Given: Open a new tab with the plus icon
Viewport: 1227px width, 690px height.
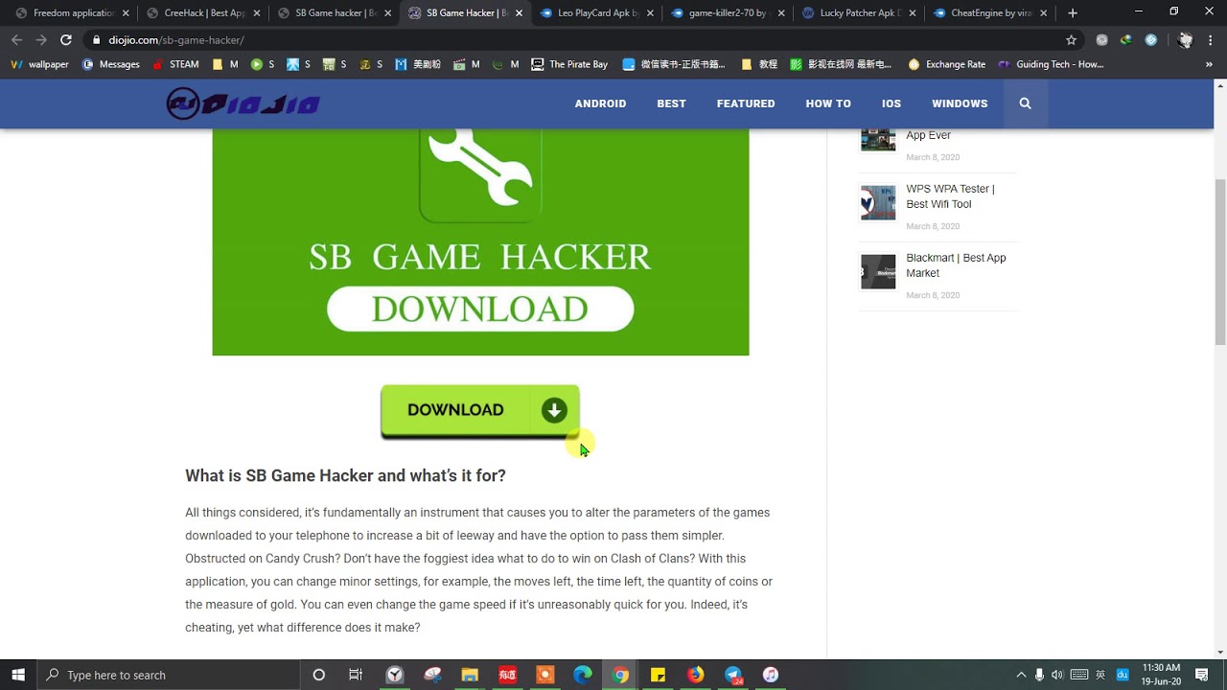Looking at the screenshot, I should (x=1073, y=13).
